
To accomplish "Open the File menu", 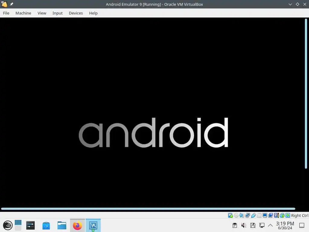I will [6, 13].
